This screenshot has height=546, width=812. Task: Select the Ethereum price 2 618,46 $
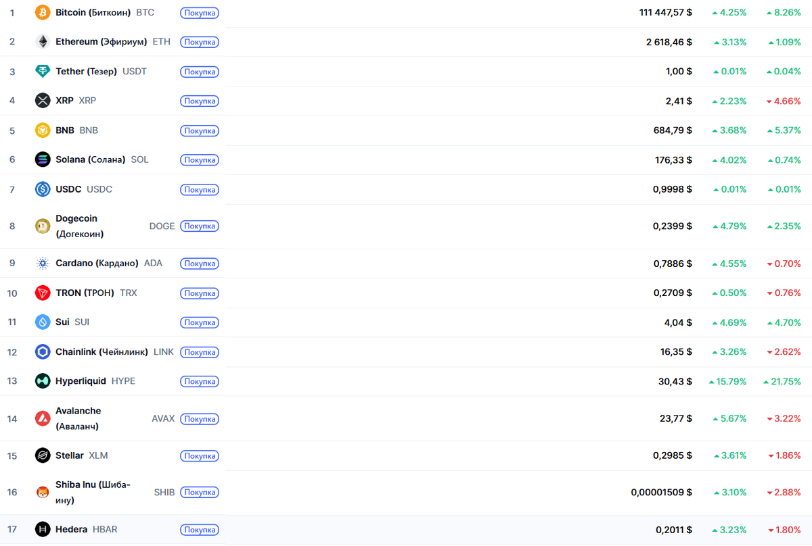[x=669, y=42]
